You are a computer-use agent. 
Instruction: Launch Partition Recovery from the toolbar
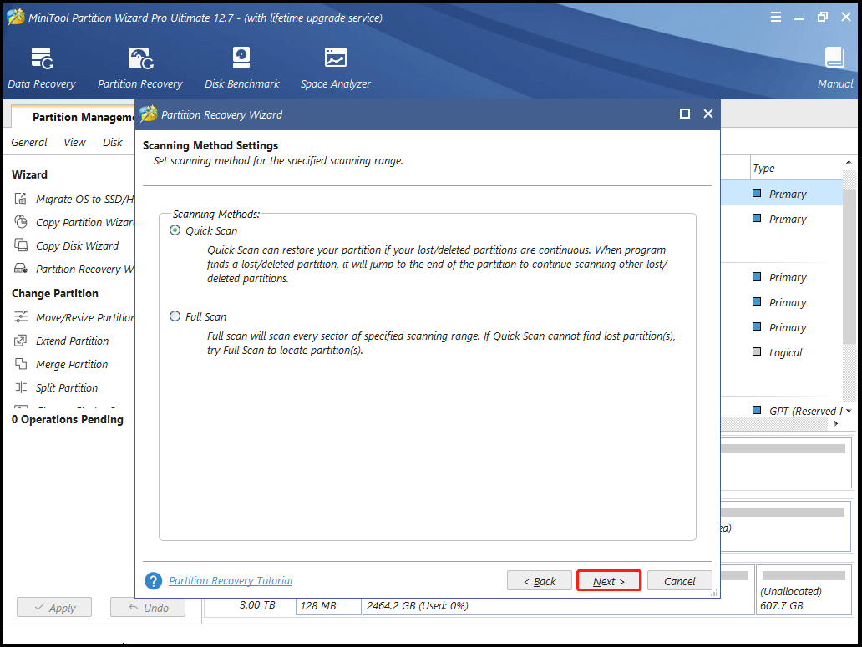[x=140, y=68]
